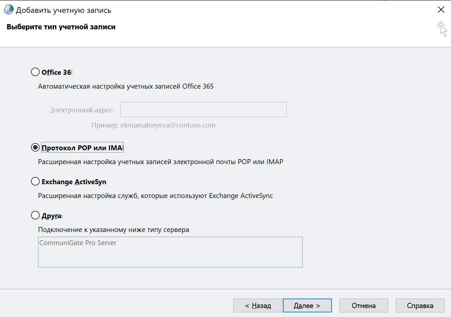
Task: Click the Office 365 automatic setup description
Action: [x=125, y=86]
